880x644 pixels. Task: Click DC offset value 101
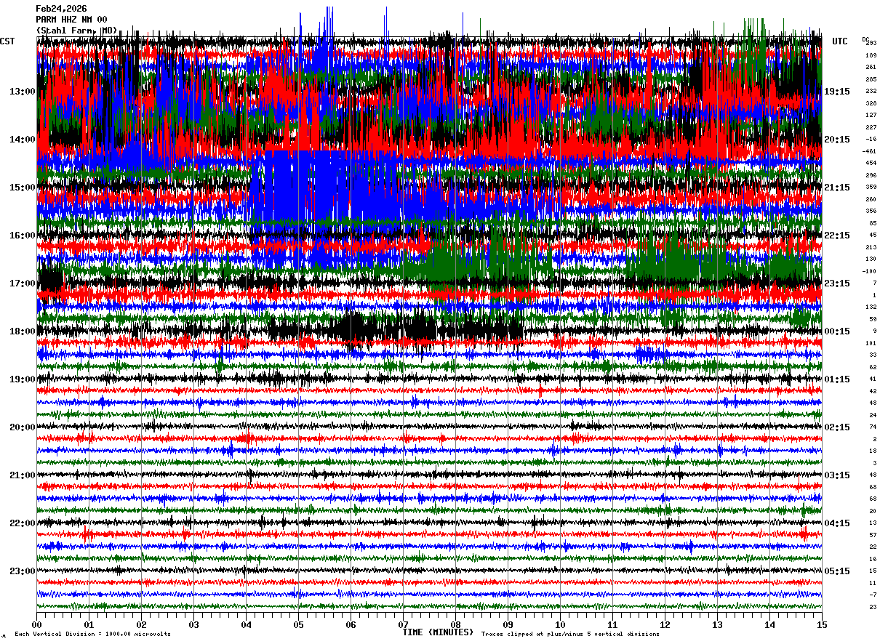[x=871, y=343]
